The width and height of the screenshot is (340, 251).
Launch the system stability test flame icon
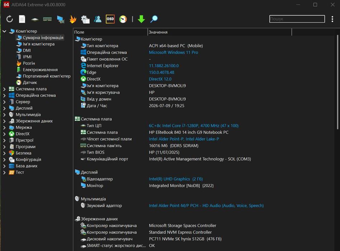[73, 19]
